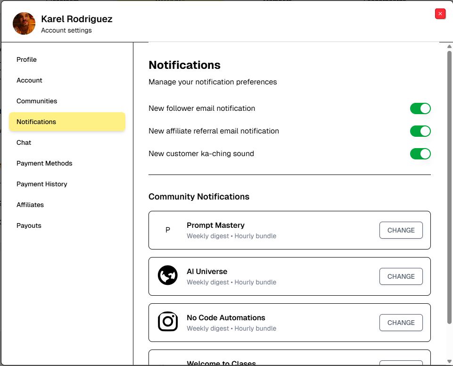Viewport: 453px width, 366px height.
Task: Click the Prompt Mastery "P" icon
Action: click(x=167, y=230)
